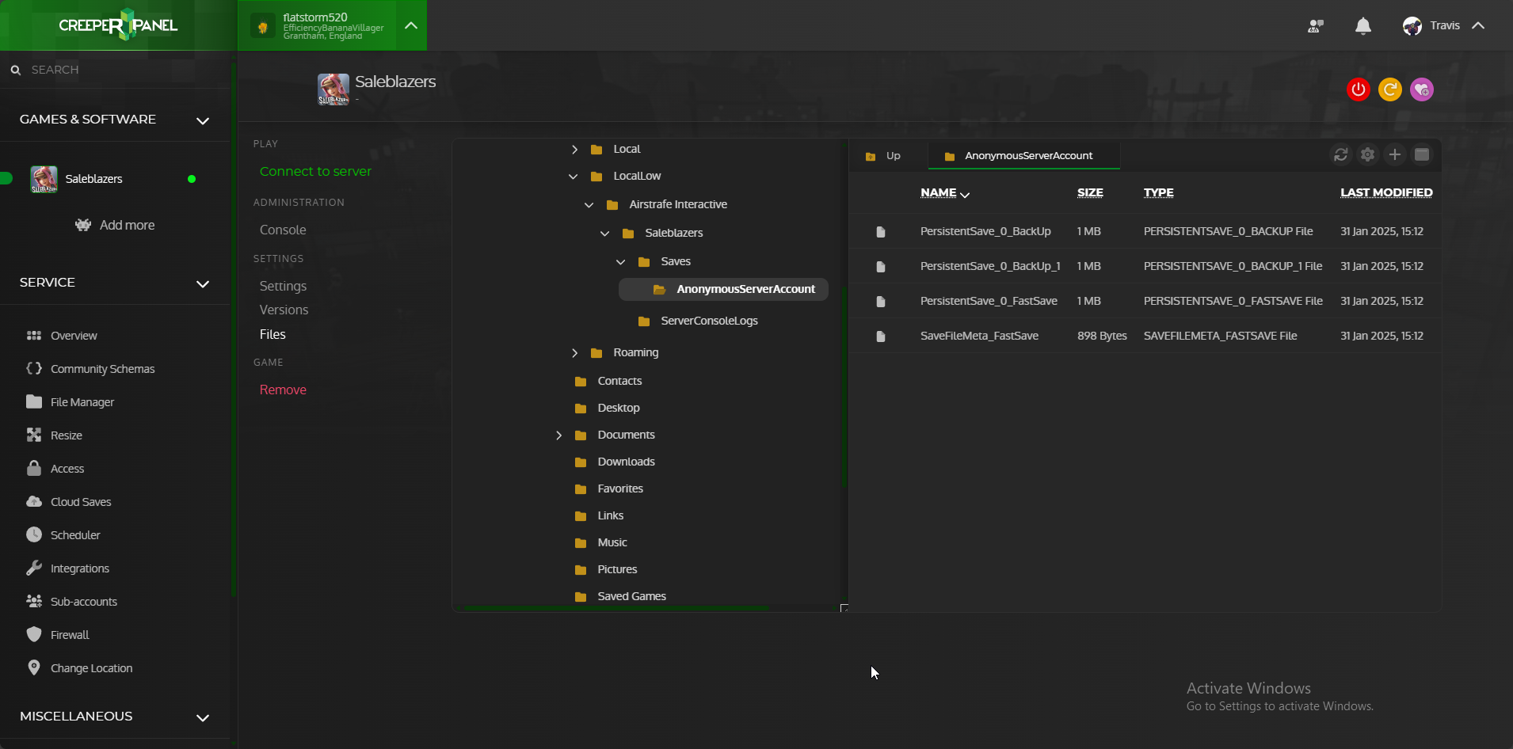Click Connect to server link
This screenshot has width=1513, height=749.
click(x=315, y=171)
